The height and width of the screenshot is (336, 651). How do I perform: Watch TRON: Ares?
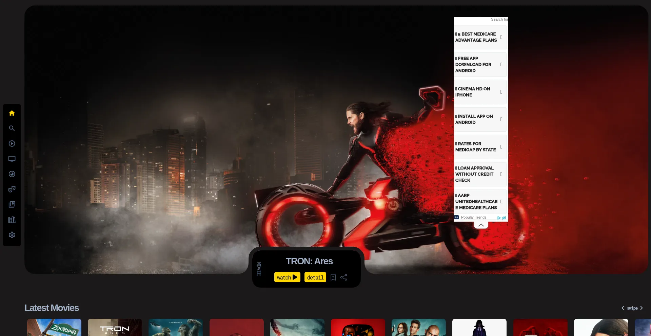point(287,277)
